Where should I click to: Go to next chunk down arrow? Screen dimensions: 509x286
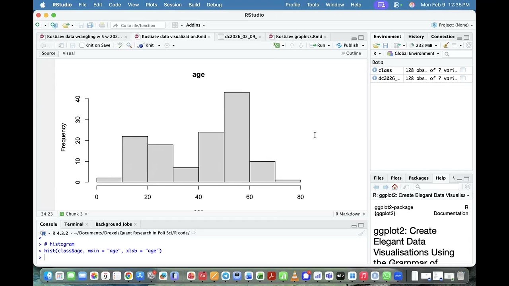coord(301,45)
